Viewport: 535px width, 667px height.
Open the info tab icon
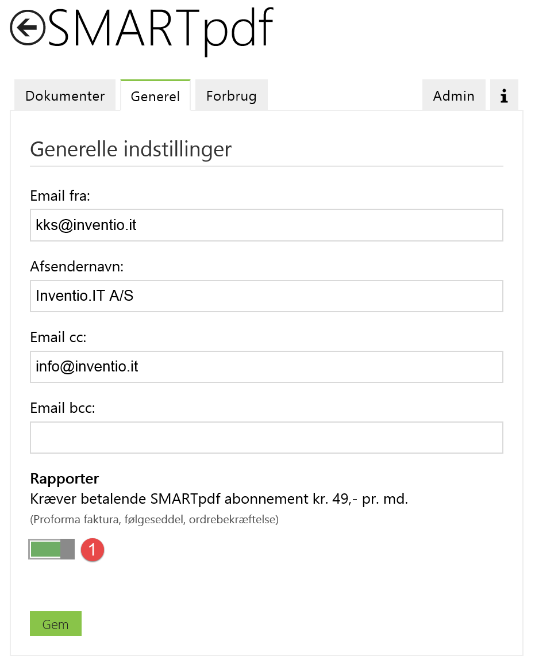point(504,95)
